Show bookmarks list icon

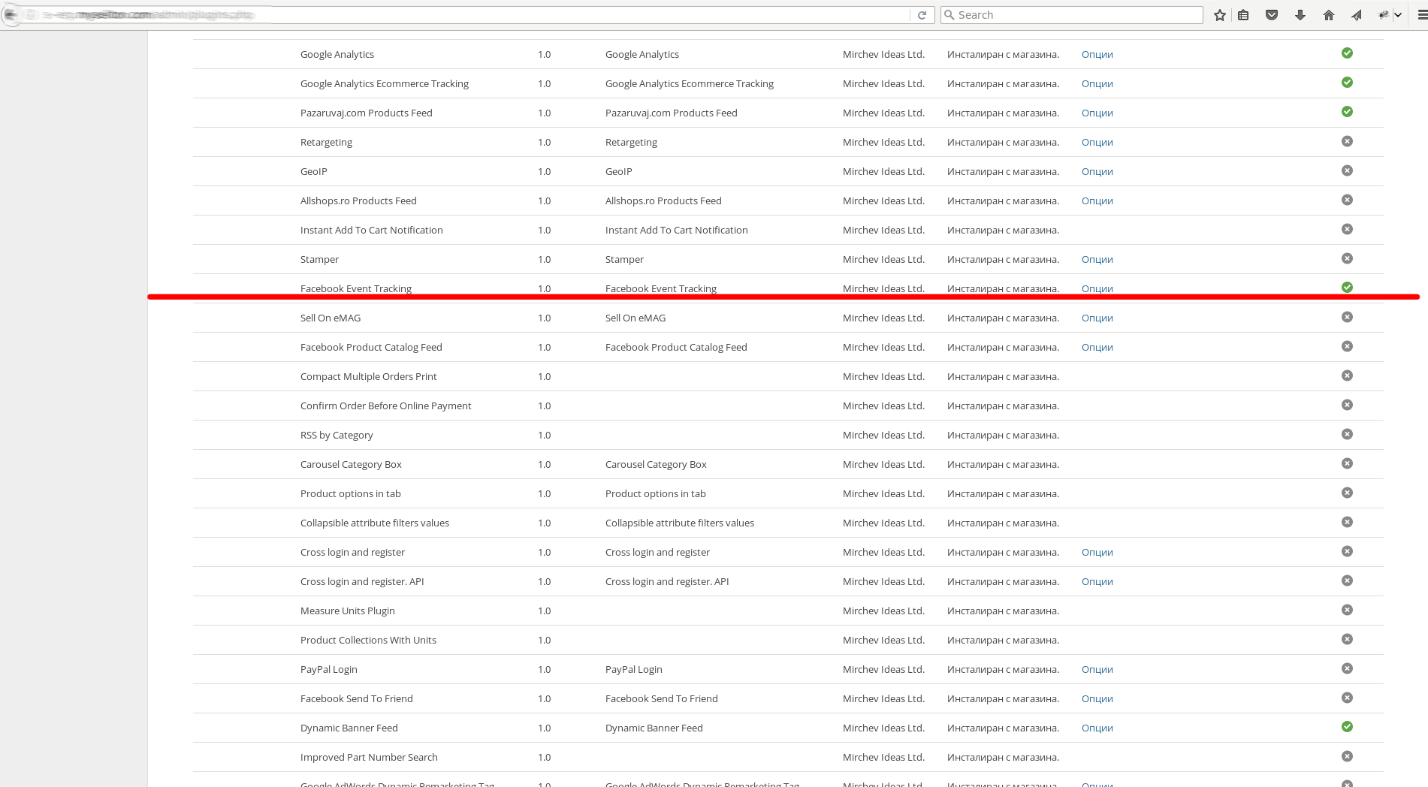1243,15
